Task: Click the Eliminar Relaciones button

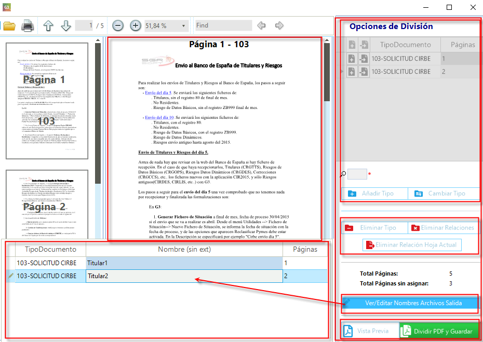Action: [x=444, y=228]
